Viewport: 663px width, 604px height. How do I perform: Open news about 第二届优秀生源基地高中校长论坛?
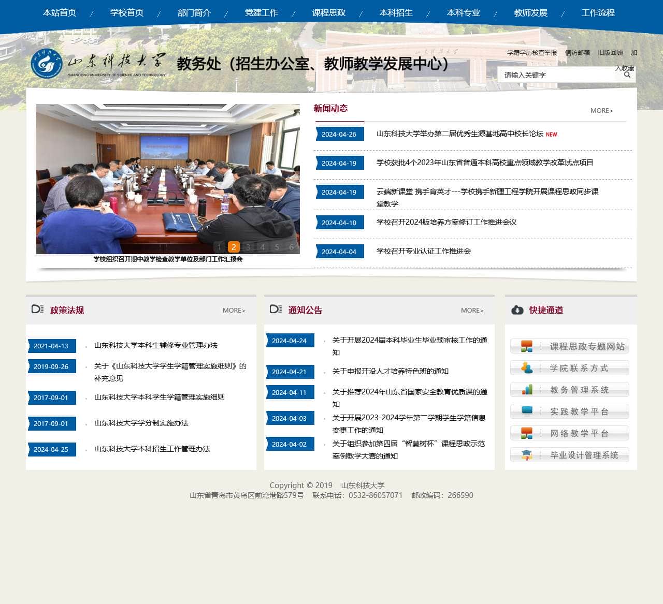click(460, 134)
